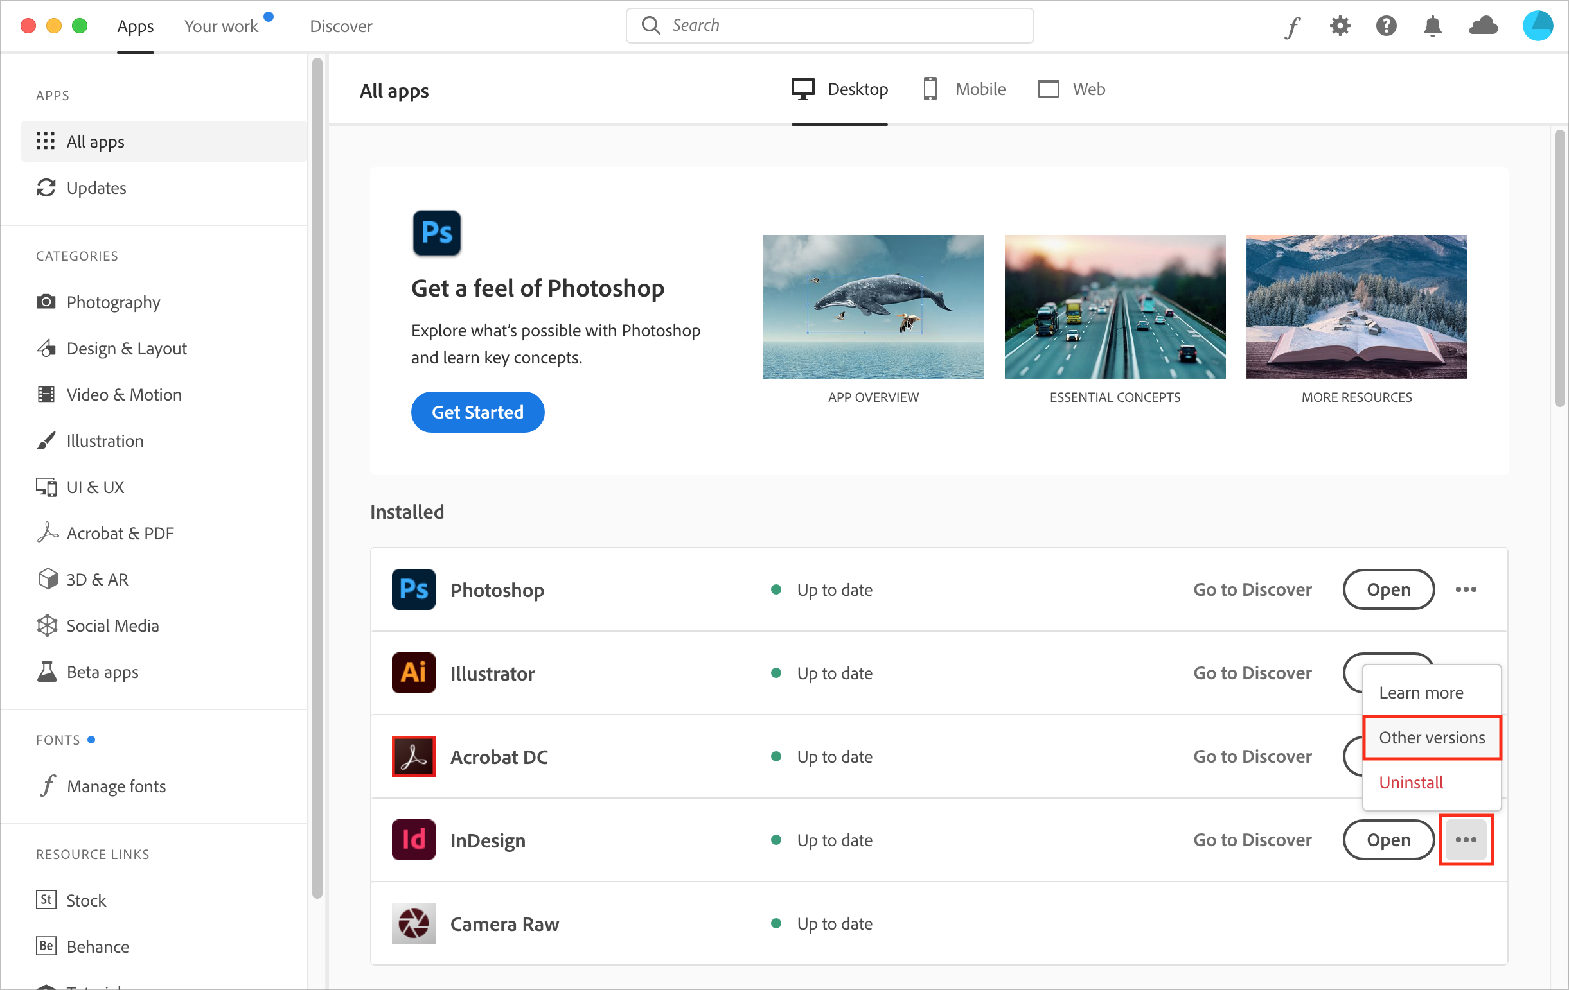The image size is (1569, 990).
Task: Open preferences gear icon
Action: pyautogui.click(x=1340, y=26)
